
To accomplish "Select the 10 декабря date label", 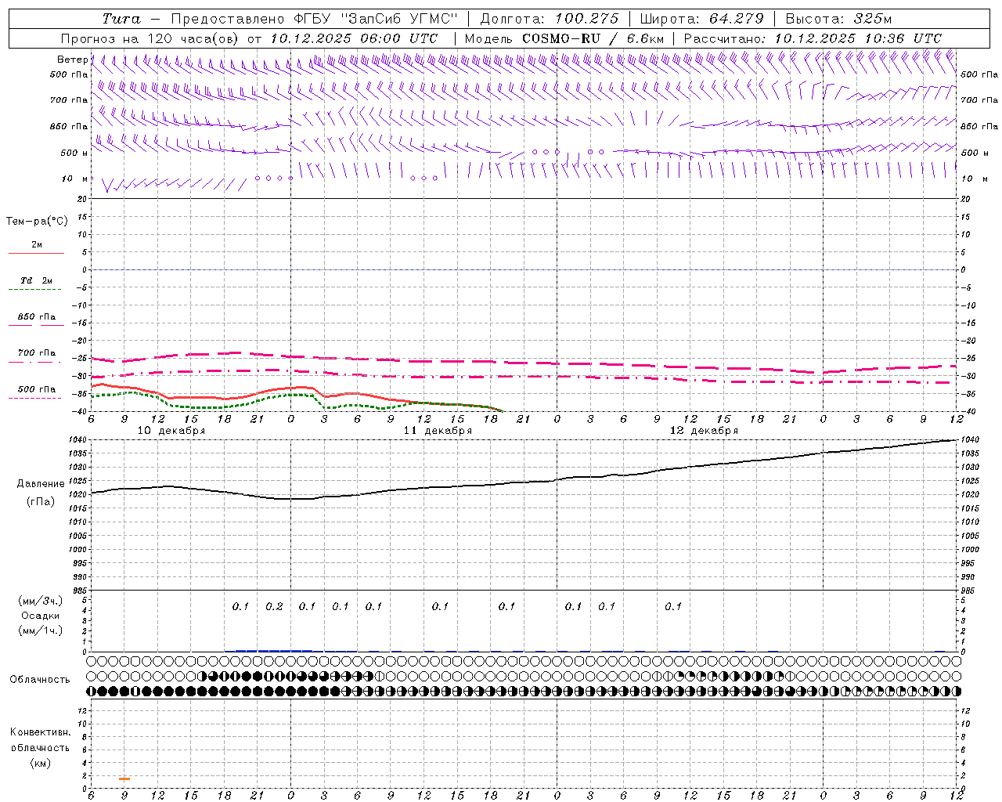I will [x=171, y=431].
